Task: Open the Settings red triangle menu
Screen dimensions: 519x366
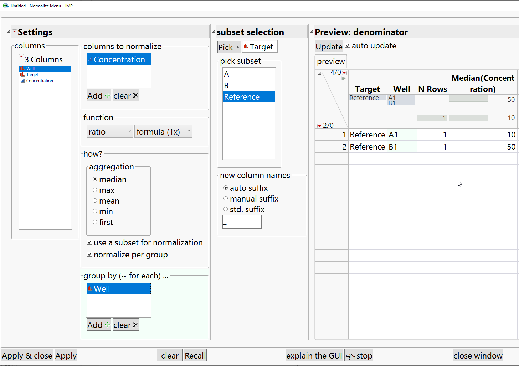Action: (14, 32)
